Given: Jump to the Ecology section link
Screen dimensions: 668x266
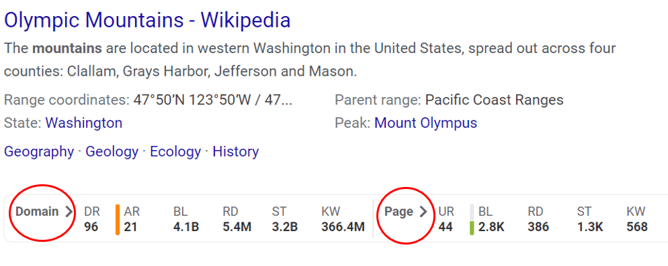Looking at the screenshot, I should [x=175, y=151].
